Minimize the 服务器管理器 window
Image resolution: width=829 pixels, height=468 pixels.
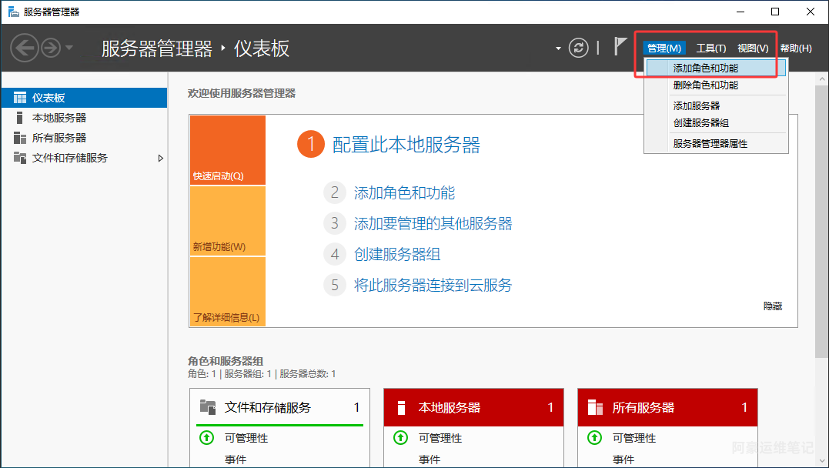point(740,12)
